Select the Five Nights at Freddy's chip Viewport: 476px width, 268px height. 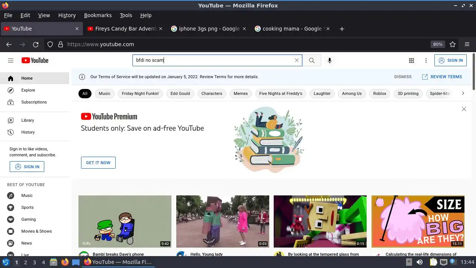pyautogui.click(x=281, y=93)
